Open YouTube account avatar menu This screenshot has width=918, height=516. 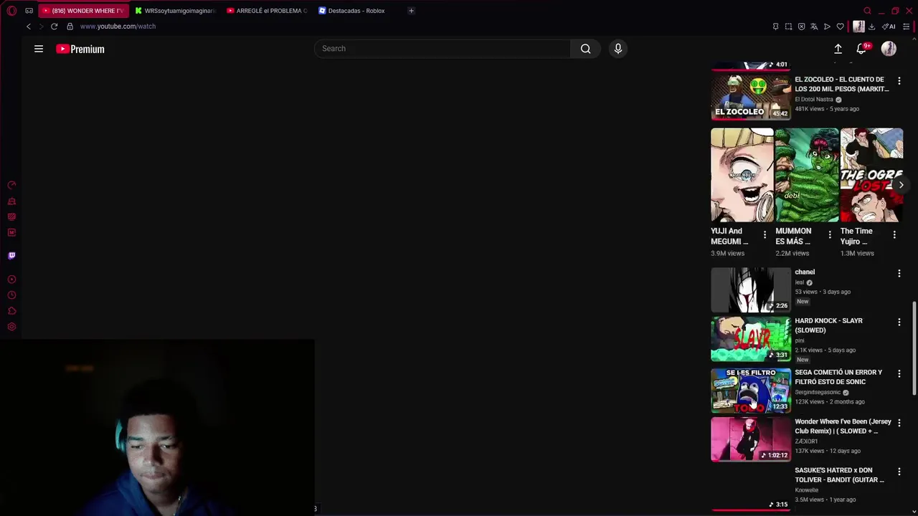click(889, 49)
